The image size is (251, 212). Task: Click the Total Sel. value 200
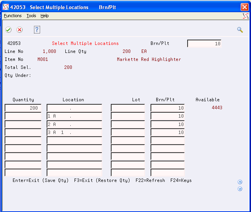coord(68,67)
